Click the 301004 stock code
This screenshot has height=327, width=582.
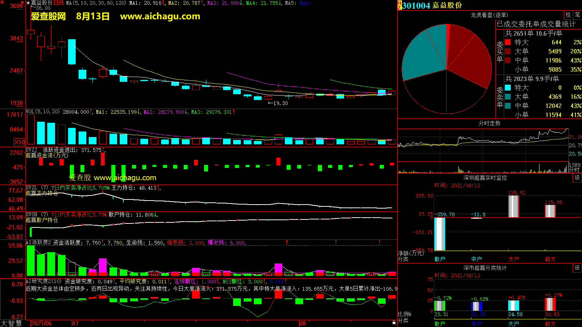click(416, 5)
